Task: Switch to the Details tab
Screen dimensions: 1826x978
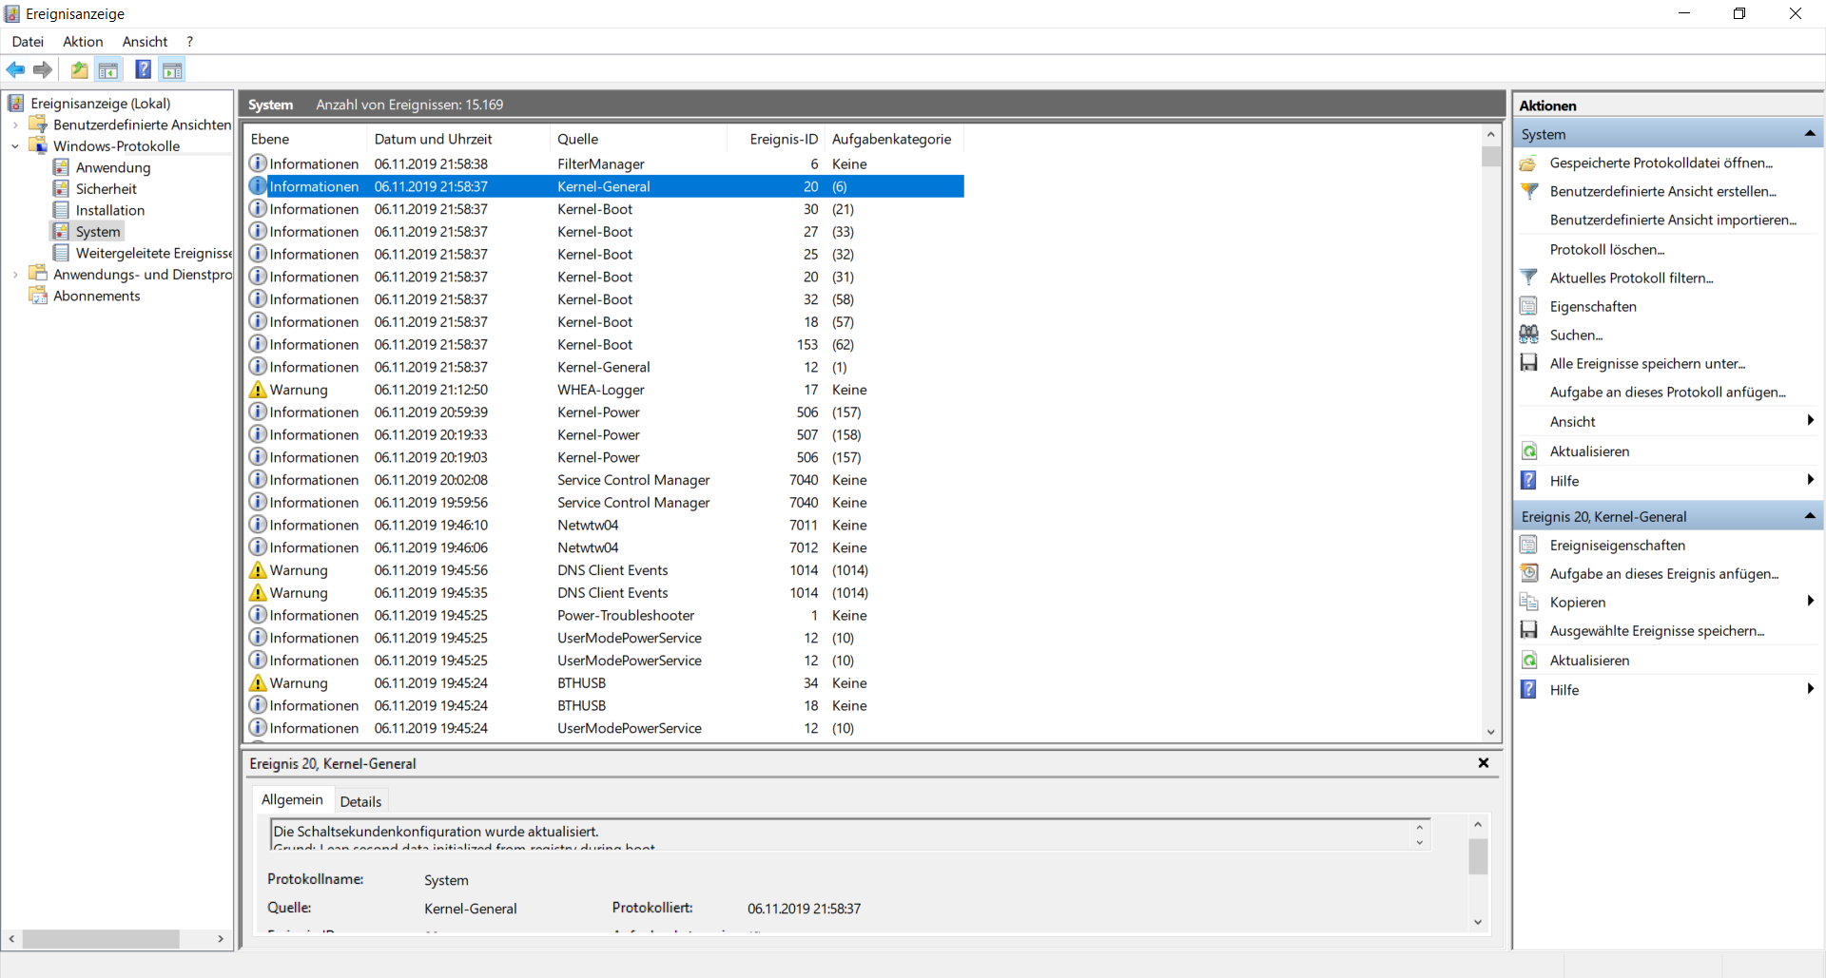Action: (x=360, y=801)
